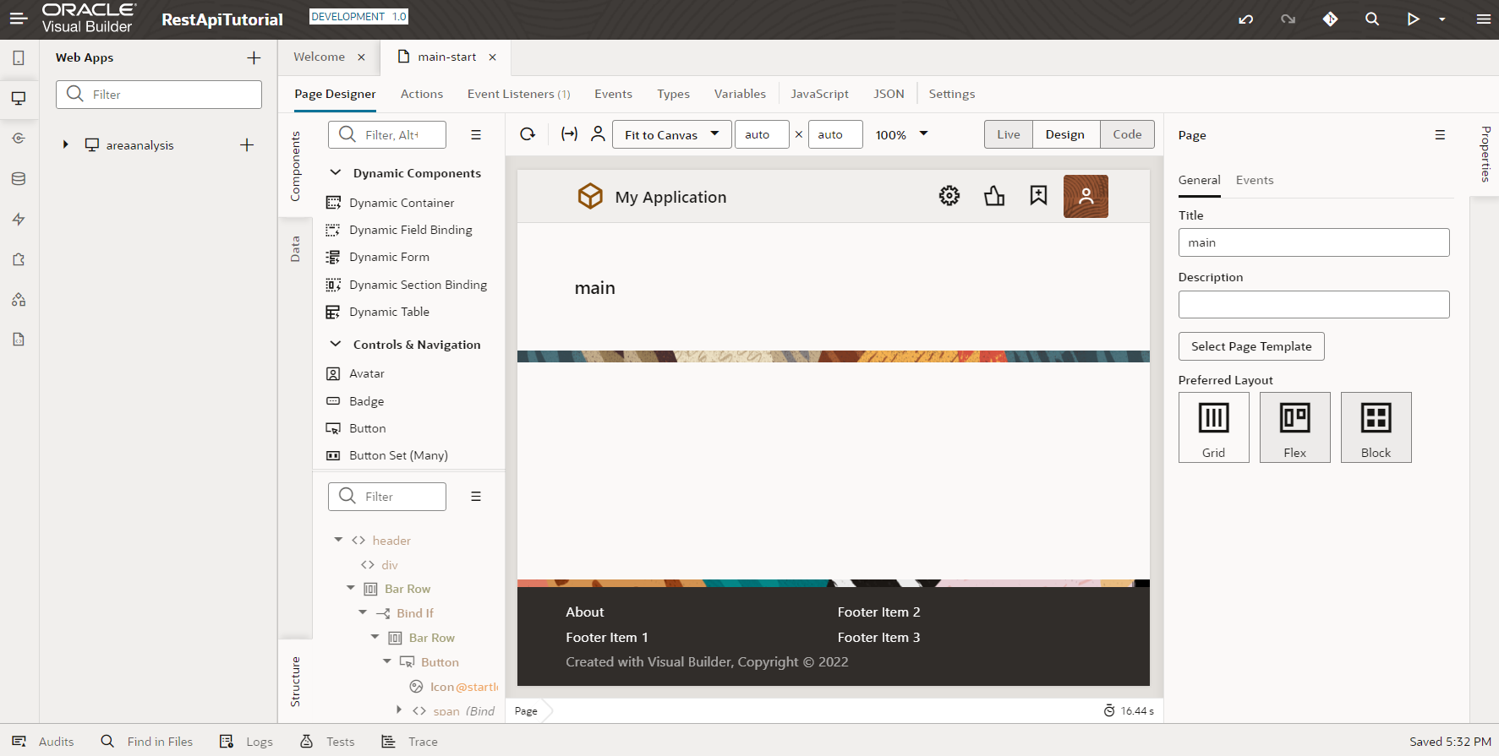This screenshot has height=756, width=1499.
Task: Open the Git menu icon in the header
Action: [1330, 19]
